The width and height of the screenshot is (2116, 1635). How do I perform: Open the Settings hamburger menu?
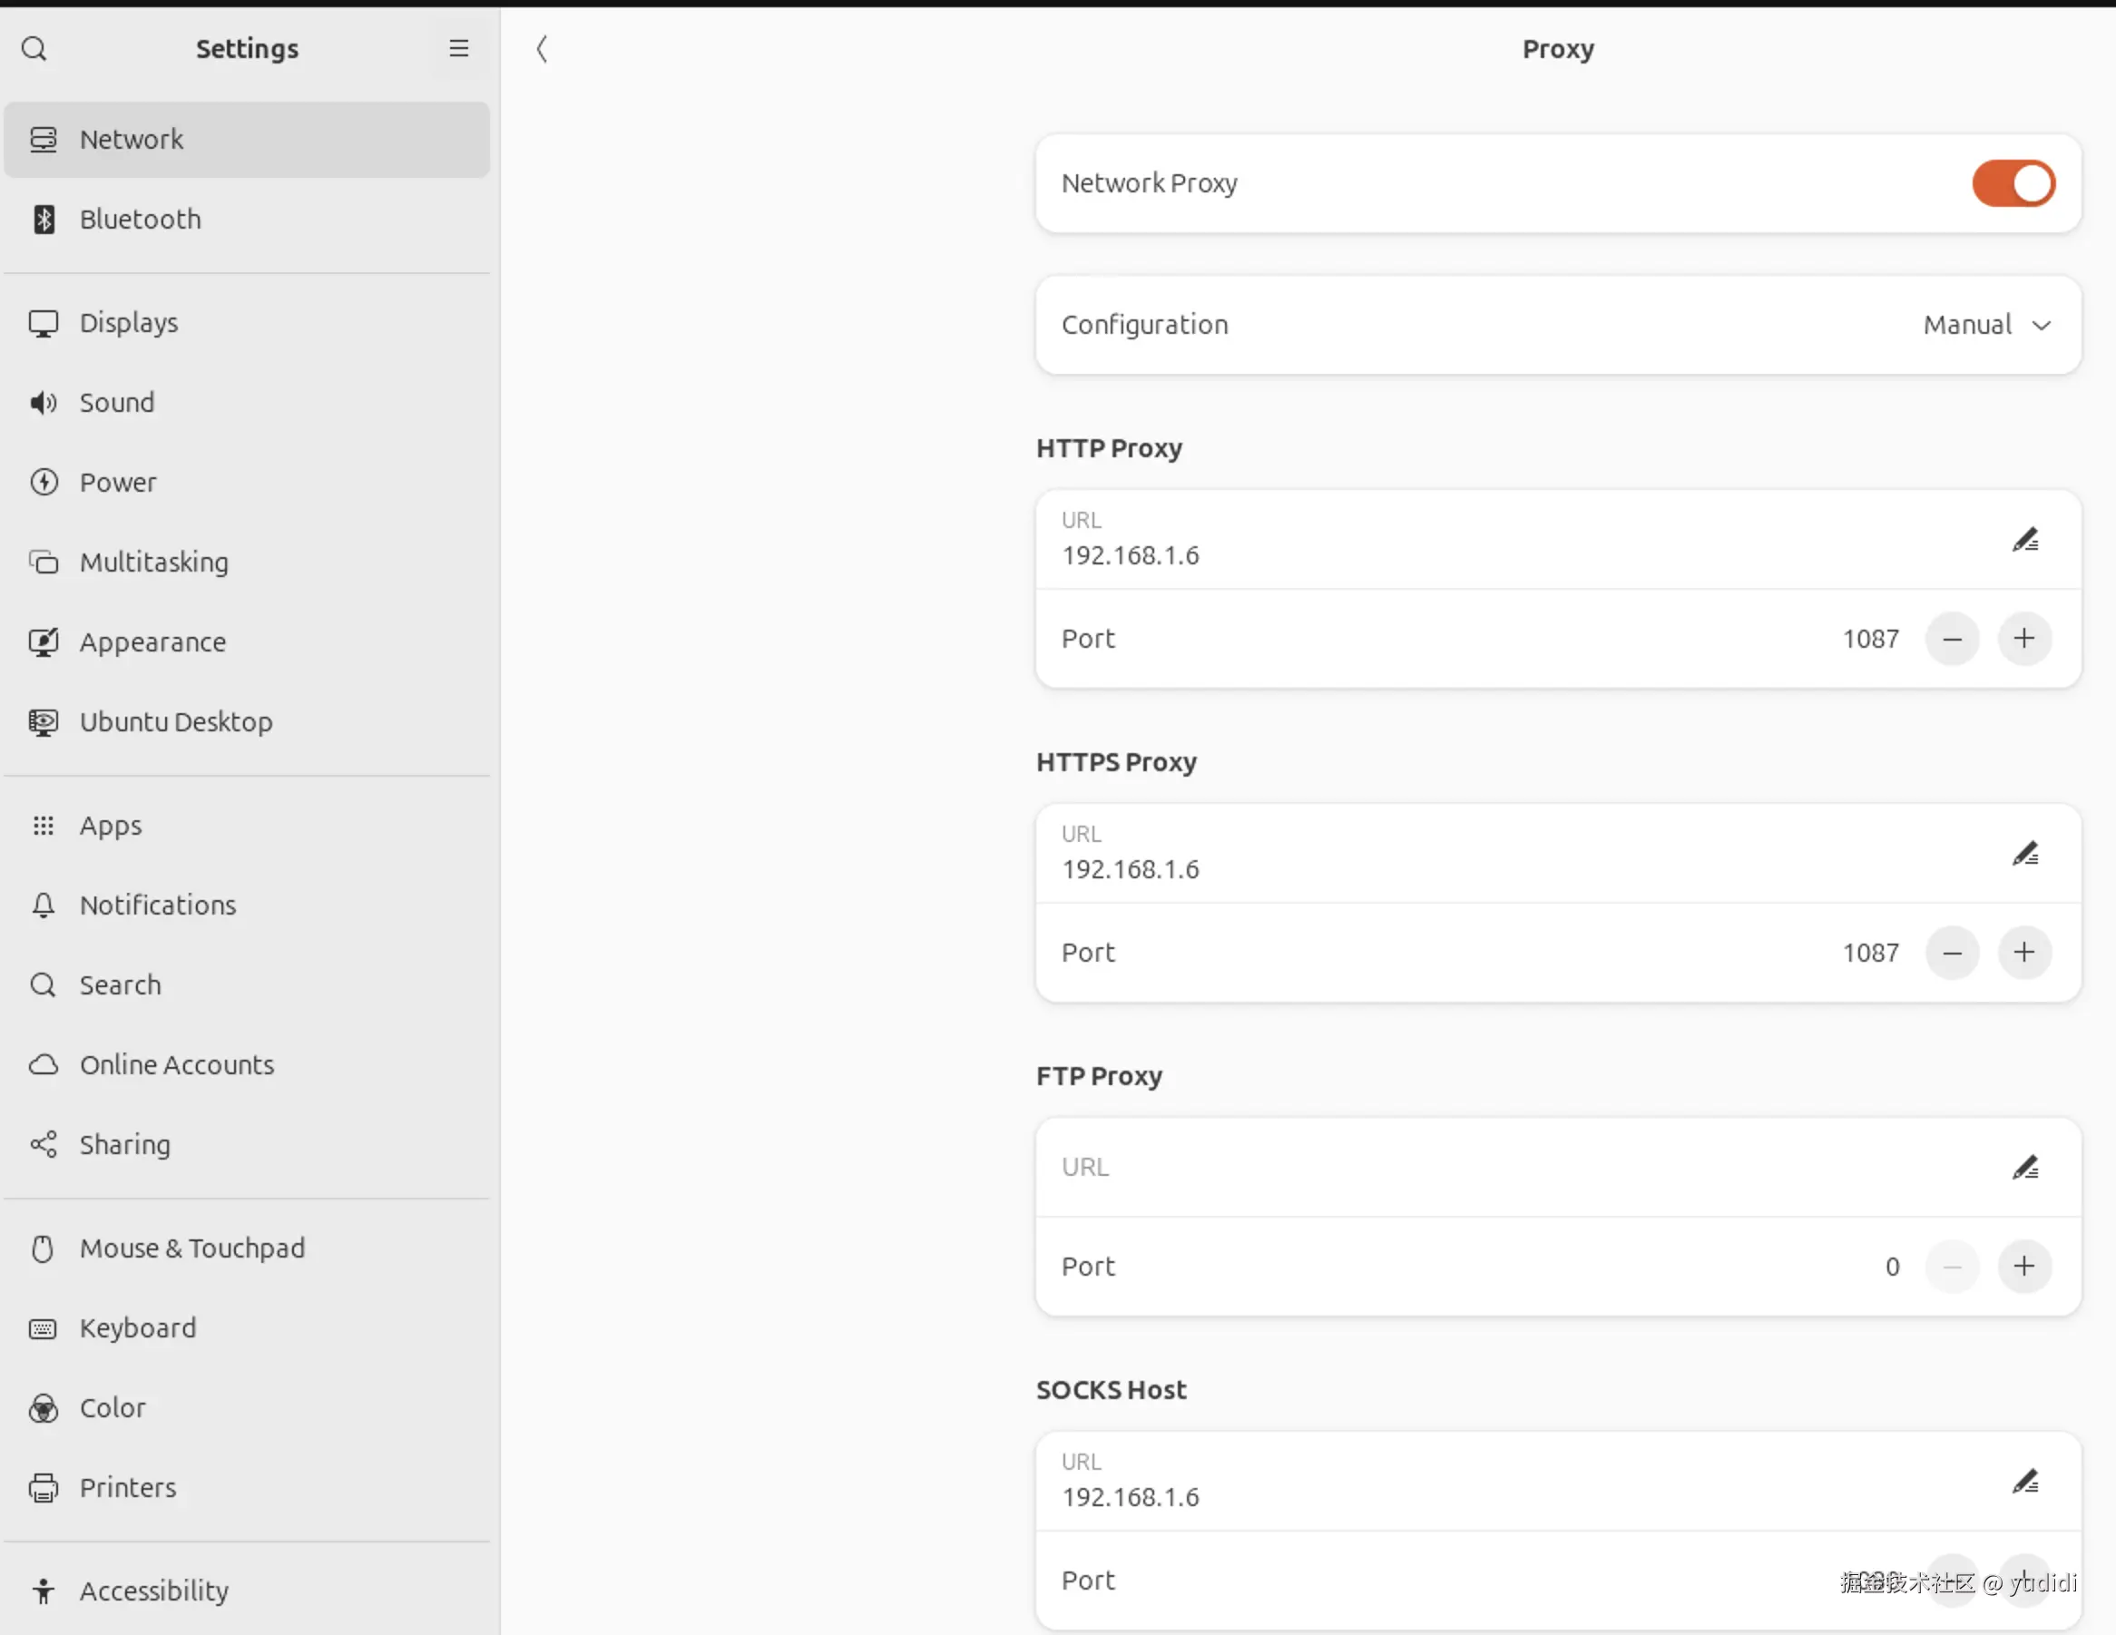(458, 48)
